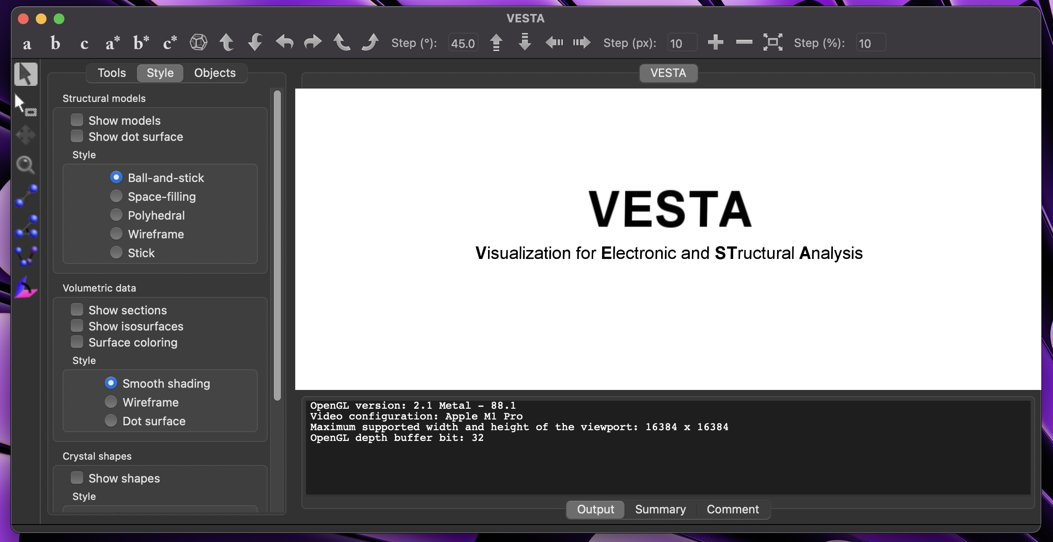Select the Magnify tool
Viewport: 1053px width, 542px height.
coord(26,165)
